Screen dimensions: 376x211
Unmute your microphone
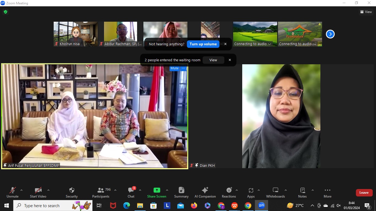(12, 190)
